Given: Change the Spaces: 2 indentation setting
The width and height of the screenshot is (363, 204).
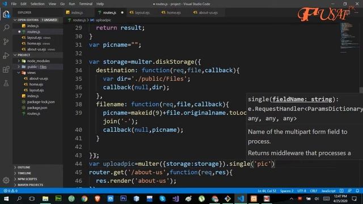Looking at the screenshot, I should 287,191.
